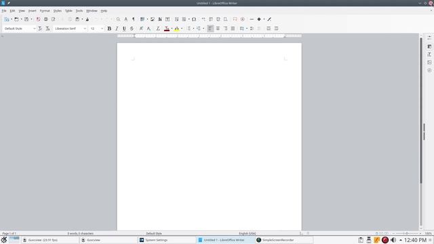Viewport: 434px width, 244px height.
Task: Click the Paste clipboard icon
Action: pos(77,20)
